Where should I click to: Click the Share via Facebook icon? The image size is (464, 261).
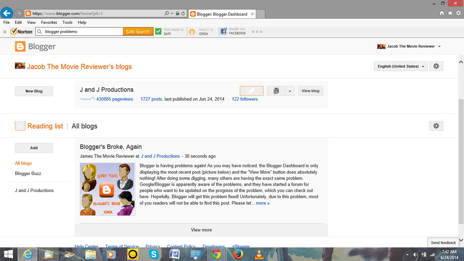point(224,32)
